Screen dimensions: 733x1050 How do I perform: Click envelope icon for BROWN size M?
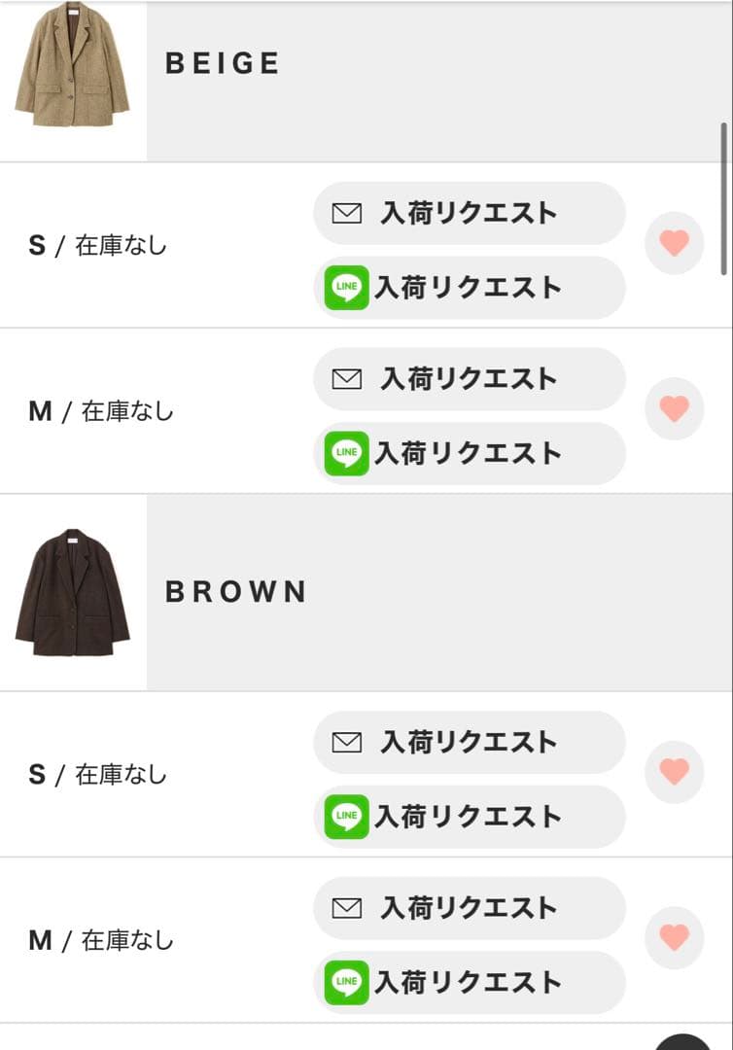click(x=347, y=908)
